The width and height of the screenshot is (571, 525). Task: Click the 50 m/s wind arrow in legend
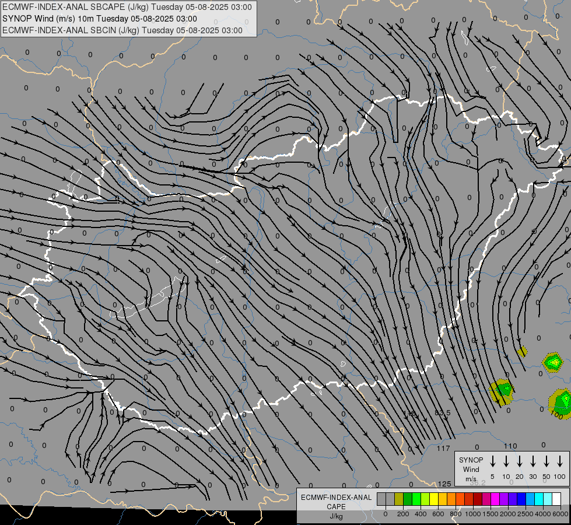coord(547,461)
